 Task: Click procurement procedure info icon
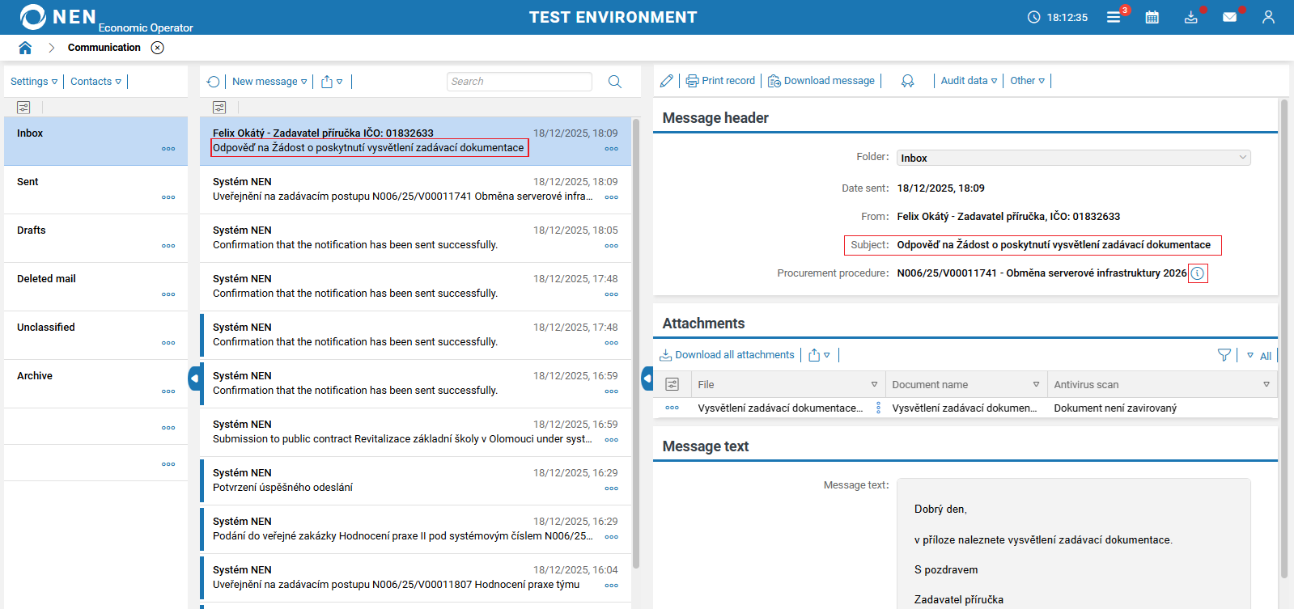pos(1198,273)
